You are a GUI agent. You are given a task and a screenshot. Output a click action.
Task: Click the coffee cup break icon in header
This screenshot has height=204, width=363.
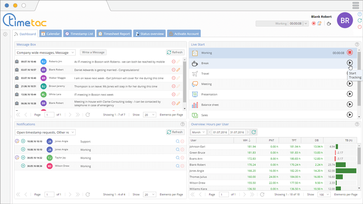click(329, 24)
